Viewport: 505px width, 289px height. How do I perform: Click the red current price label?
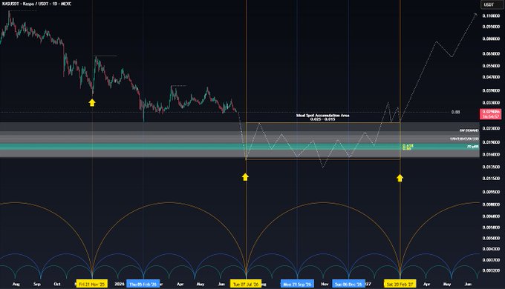[x=491, y=114]
